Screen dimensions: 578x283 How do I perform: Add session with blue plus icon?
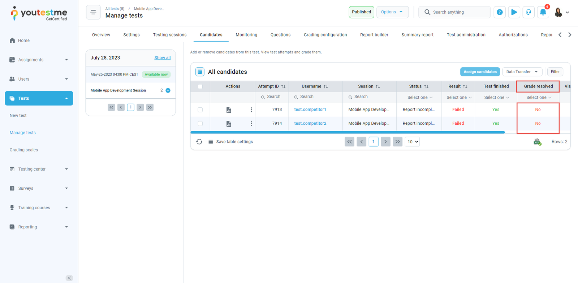[168, 90]
